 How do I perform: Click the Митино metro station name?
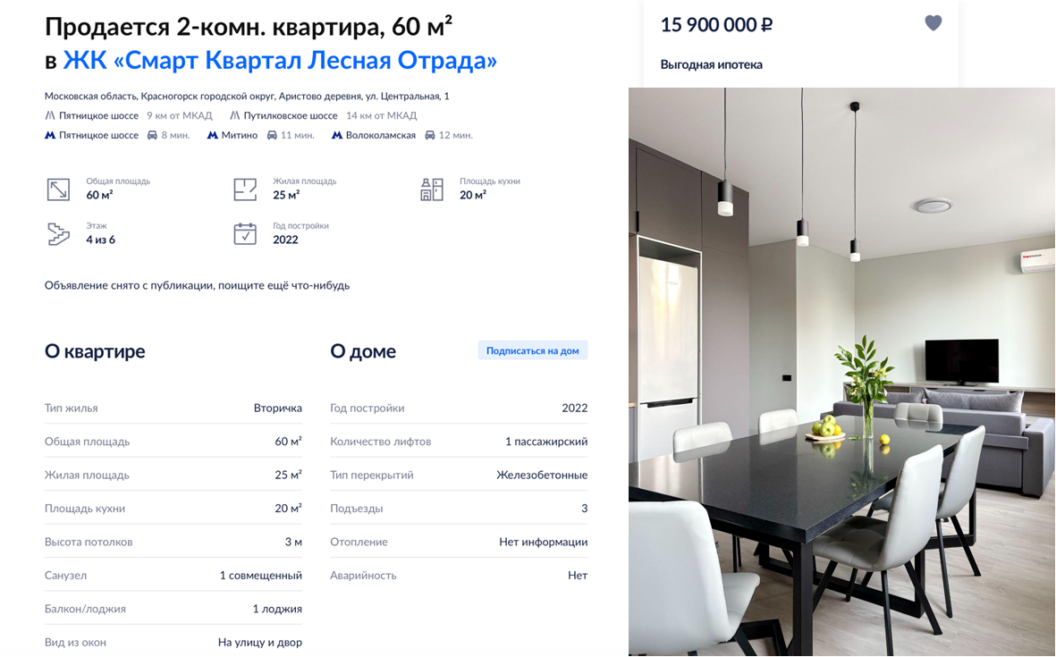pos(239,135)
